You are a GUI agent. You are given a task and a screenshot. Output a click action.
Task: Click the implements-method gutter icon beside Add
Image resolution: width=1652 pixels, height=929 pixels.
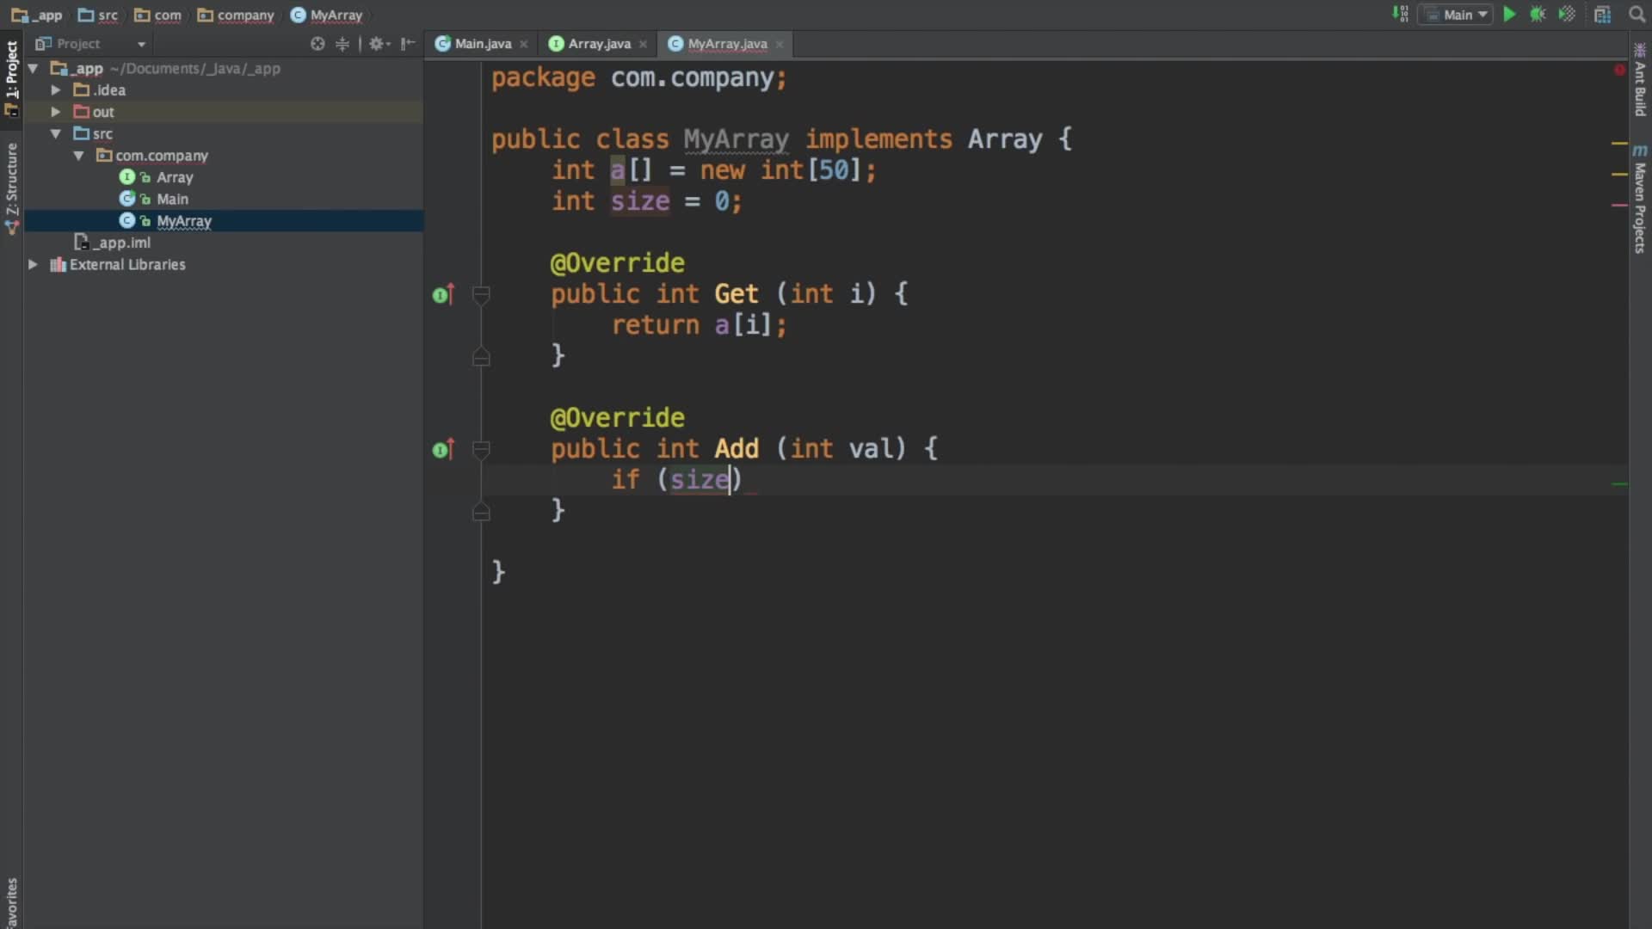(443, 450)
